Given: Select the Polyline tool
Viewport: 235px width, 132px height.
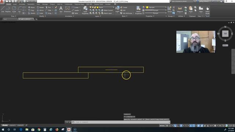Looking at the screenshot, I should (x=8, y=9).
